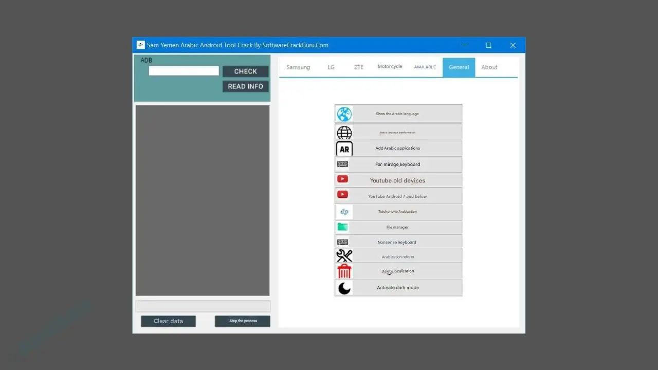Click the red trash can Delete localization icon
This screenshot has height=370, width=658.
pyautogui.click(x=344, y=271)
